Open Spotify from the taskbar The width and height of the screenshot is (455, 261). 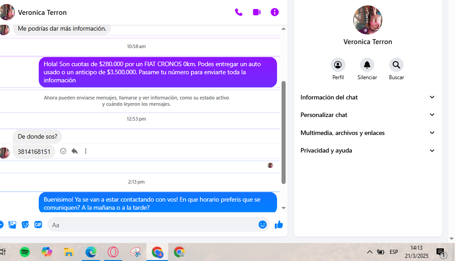(25, 252)
